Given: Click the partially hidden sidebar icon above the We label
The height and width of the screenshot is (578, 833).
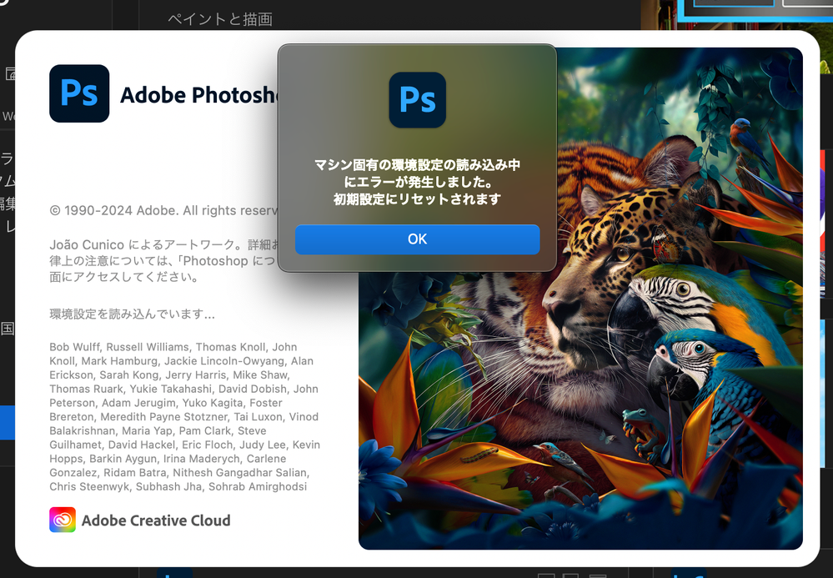Looking at the screenshot, I should click(x=10, y=73).
